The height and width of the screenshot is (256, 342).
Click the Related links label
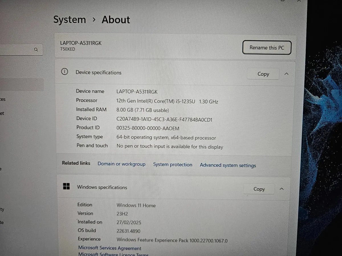(76, 163)
